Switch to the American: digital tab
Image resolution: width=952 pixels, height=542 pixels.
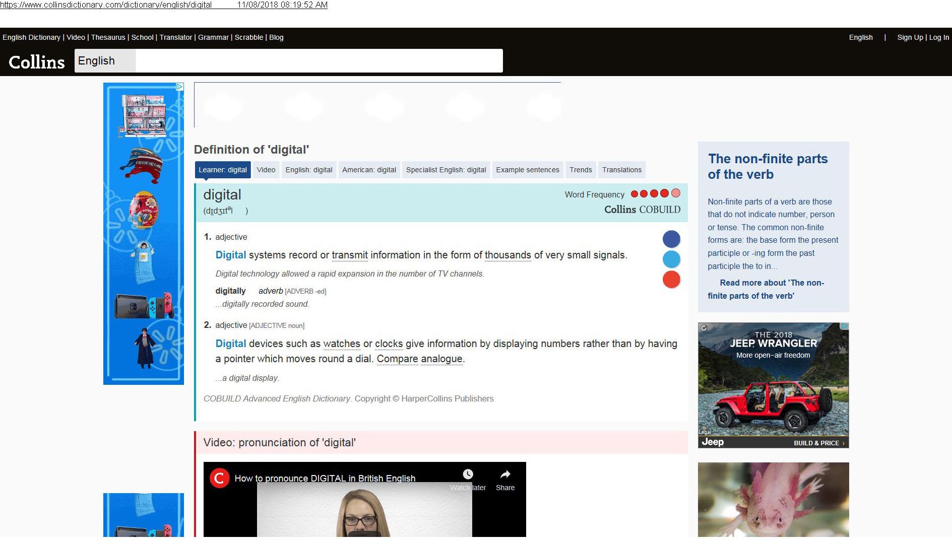(x=369, y=170)
